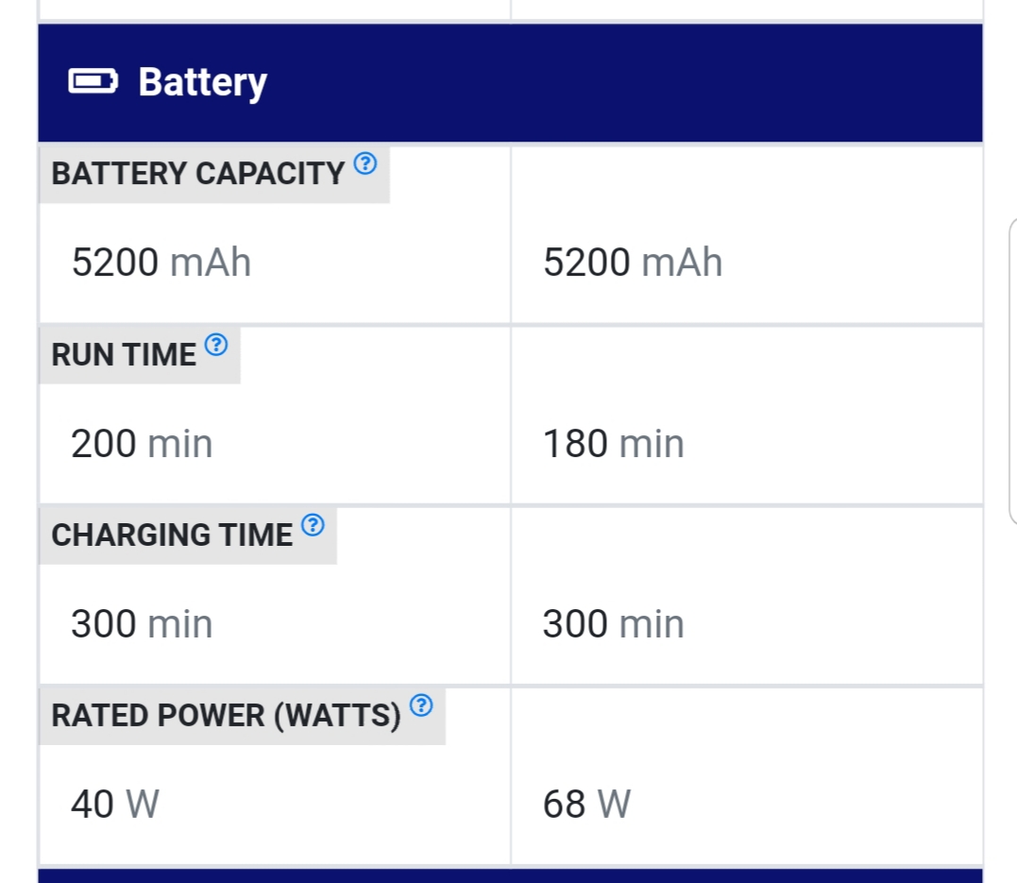Viewport: 1017px width, 883px height.
Task: Click the 68 W rated power value
Action: click(x=586, y=805)
